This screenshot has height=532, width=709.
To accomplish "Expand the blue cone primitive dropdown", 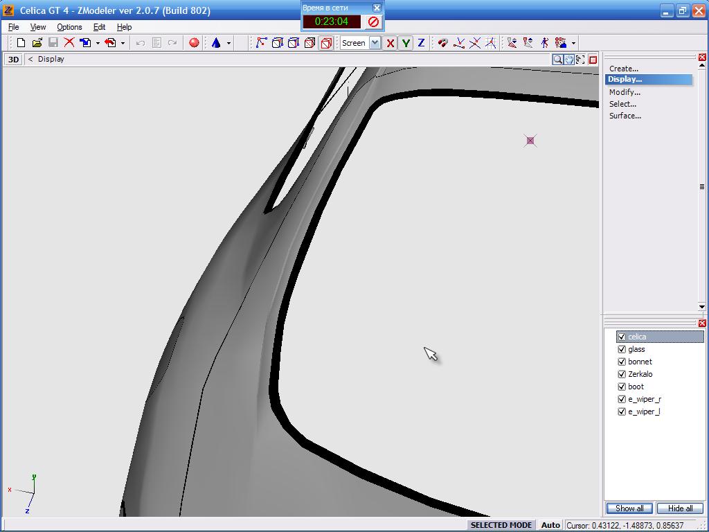I will (228, 43).
